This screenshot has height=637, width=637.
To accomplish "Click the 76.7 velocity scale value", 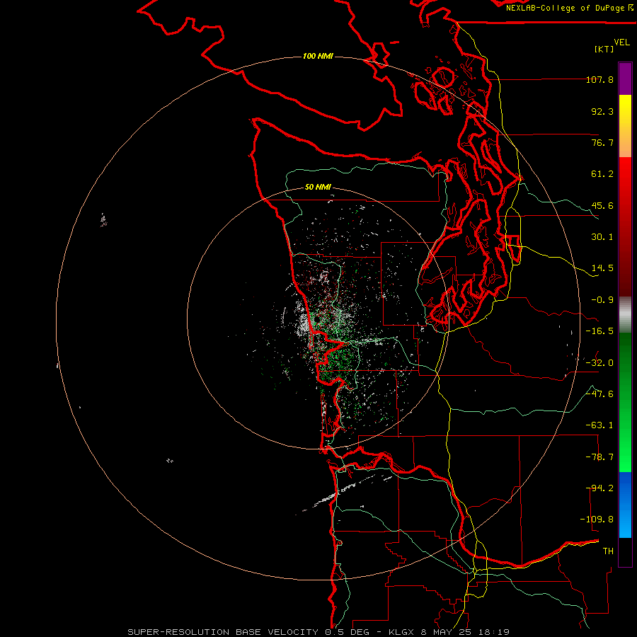I will (602, 142).
